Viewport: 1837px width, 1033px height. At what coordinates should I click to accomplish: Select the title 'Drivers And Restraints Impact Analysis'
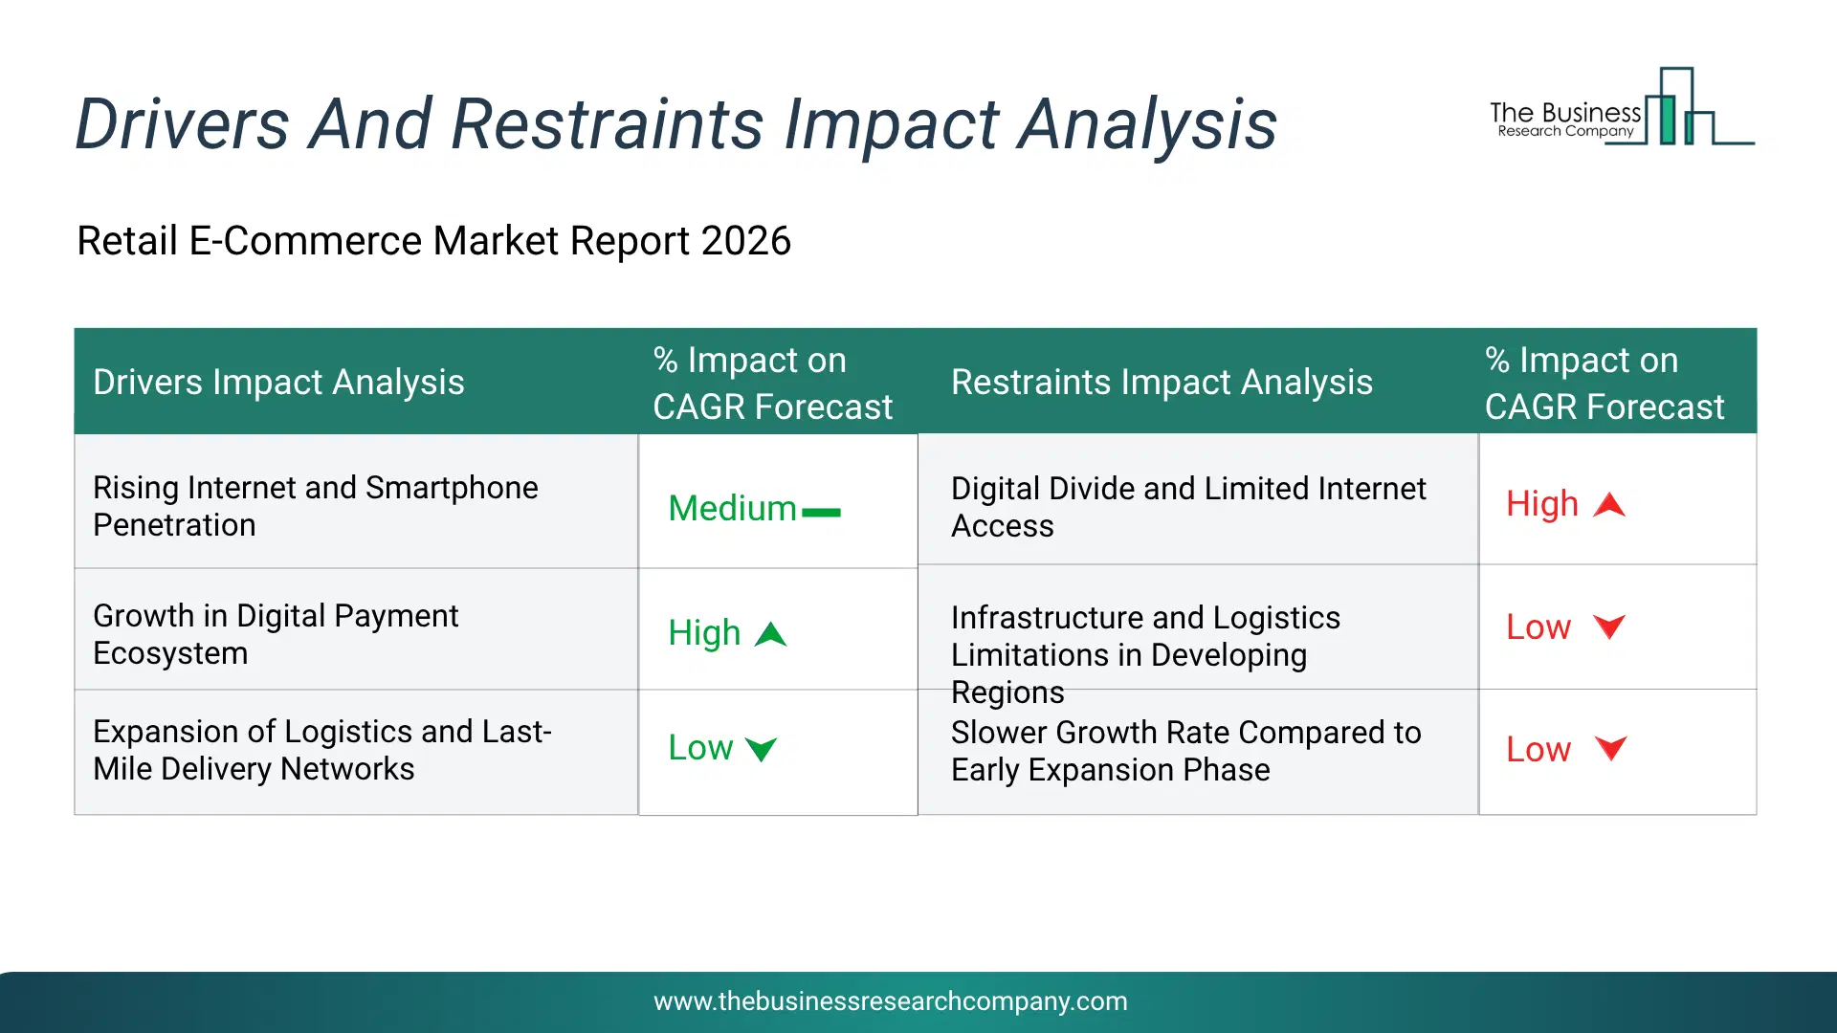(x=675, y=124)
